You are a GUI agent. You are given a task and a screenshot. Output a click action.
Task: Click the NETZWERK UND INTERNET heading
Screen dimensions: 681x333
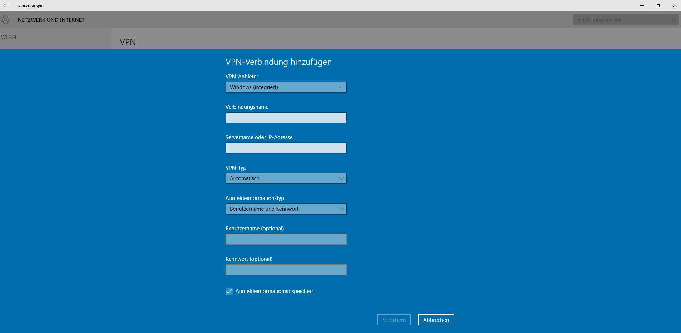coord(51,20)
